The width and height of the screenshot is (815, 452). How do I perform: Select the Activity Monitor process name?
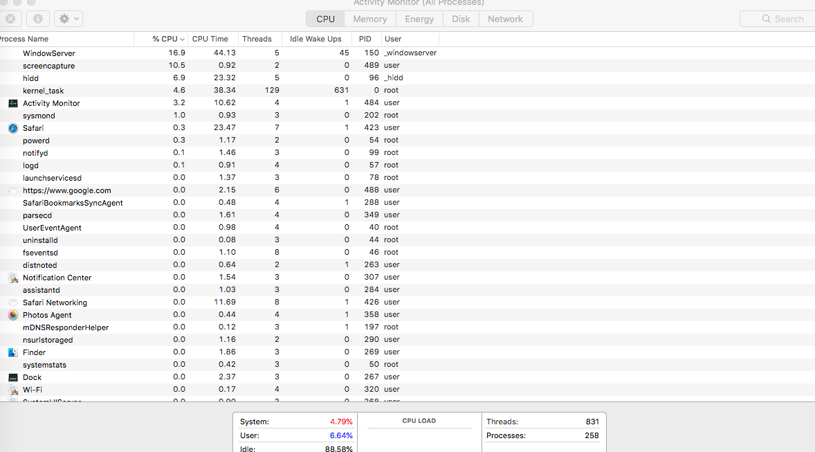(51, 103)
